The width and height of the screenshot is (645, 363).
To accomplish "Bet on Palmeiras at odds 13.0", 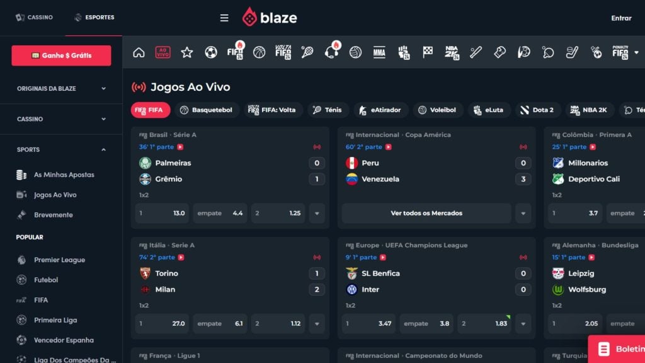I will (x=162, y=213).
